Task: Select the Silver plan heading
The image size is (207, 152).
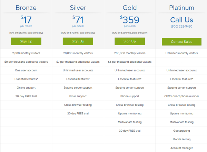Action: click(78, 8)
